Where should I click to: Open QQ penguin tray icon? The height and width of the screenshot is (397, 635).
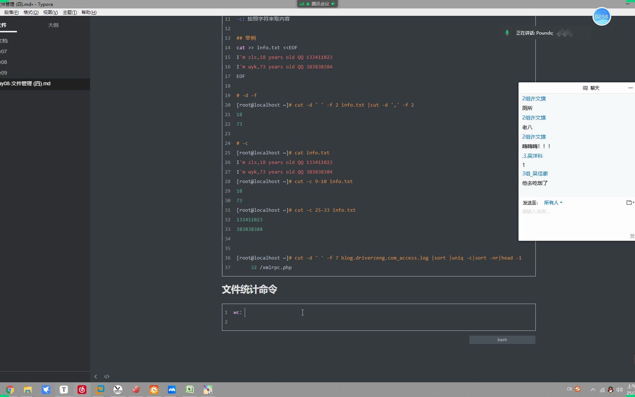tap(611, 390)
